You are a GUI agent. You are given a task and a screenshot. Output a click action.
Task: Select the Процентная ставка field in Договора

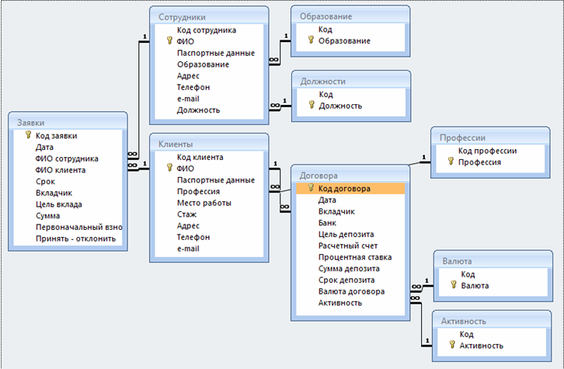tap(355, 257)
